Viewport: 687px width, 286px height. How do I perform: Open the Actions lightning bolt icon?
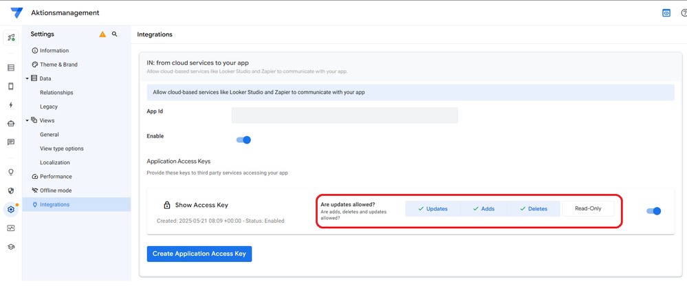[x=11, y=105]
